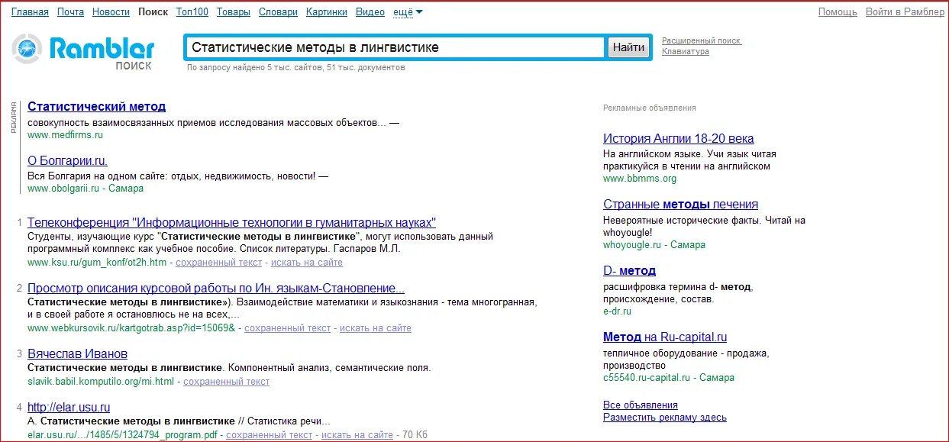Click the www.bbmms.org ad address

click(x=640, y=179)
